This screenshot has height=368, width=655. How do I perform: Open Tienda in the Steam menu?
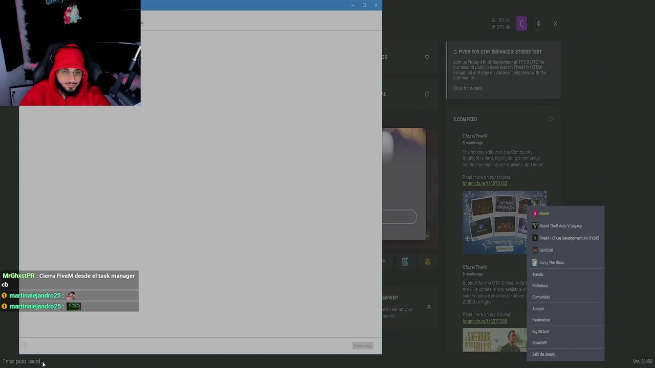click(538, 274)
